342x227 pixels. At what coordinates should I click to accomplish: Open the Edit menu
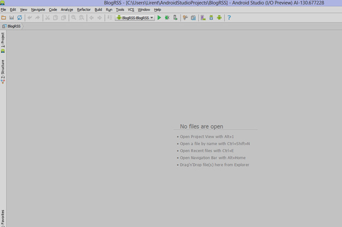click(13, 10)
